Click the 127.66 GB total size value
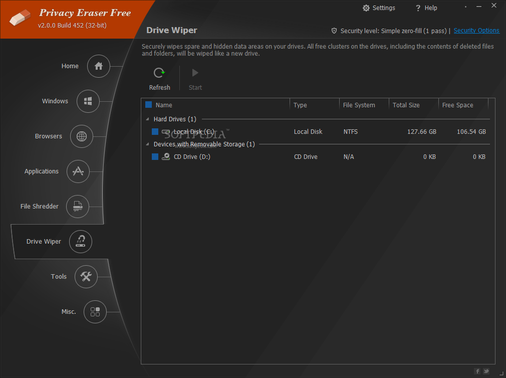Screen dimensions: 506x378 tap(421, 132)
